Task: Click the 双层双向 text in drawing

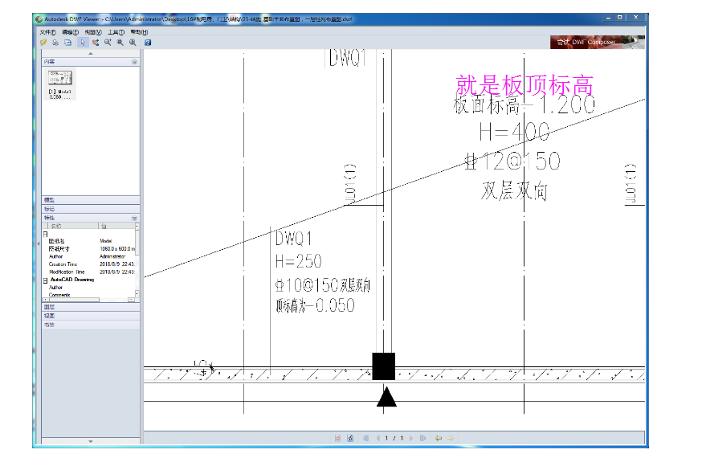Action: click(x=514, y=191)
